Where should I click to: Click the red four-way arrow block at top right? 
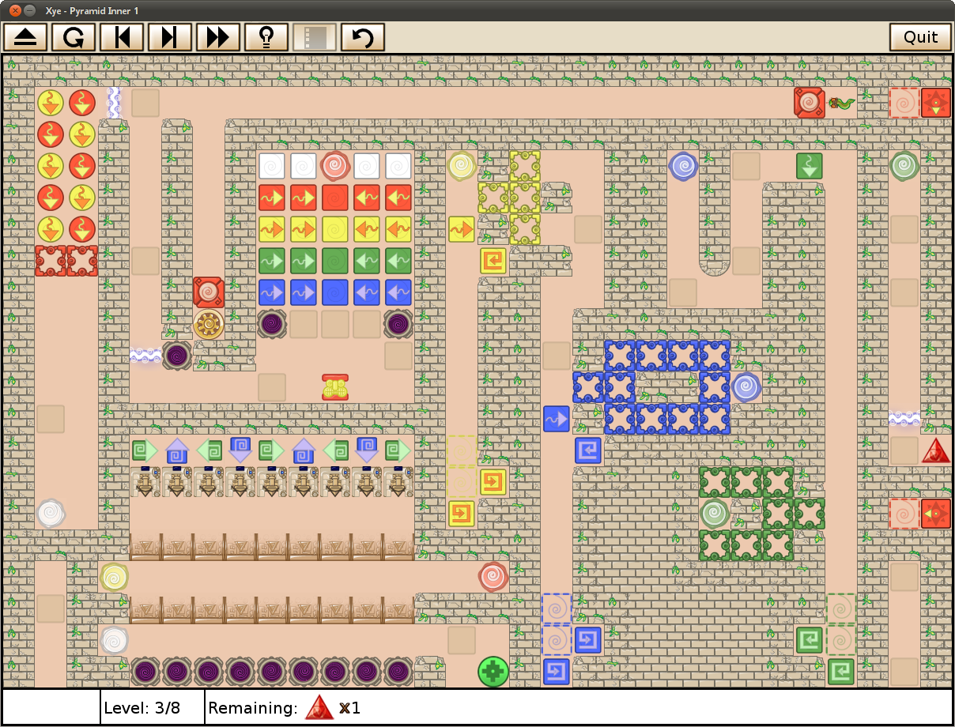pos(936,103)
